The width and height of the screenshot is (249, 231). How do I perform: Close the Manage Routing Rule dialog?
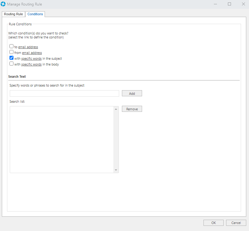[243, 4]
